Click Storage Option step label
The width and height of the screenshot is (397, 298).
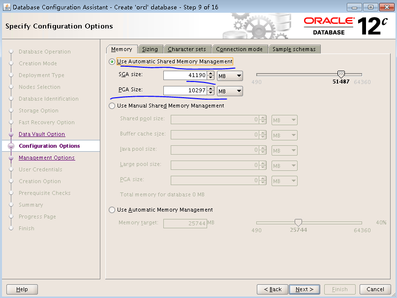click(38, 111)
